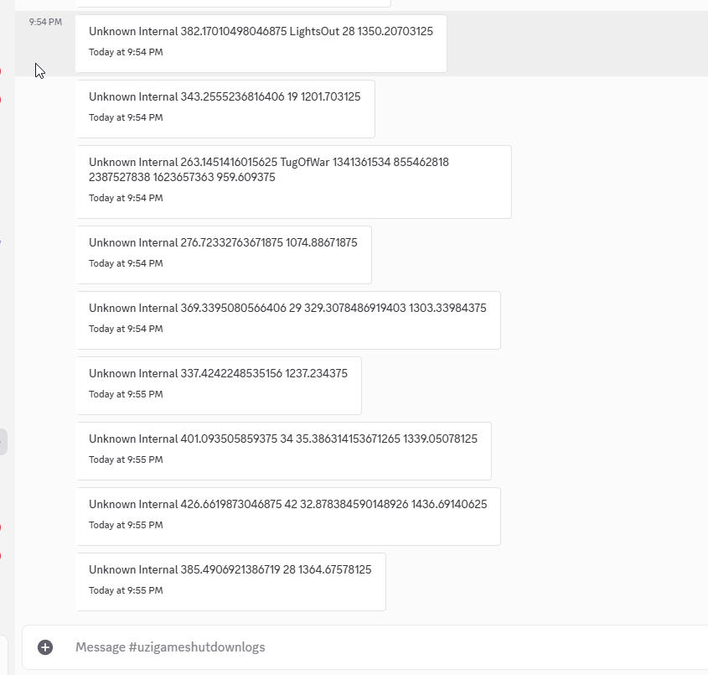Click the timestamp under the 426.6619873046875 message

(126, 525)
